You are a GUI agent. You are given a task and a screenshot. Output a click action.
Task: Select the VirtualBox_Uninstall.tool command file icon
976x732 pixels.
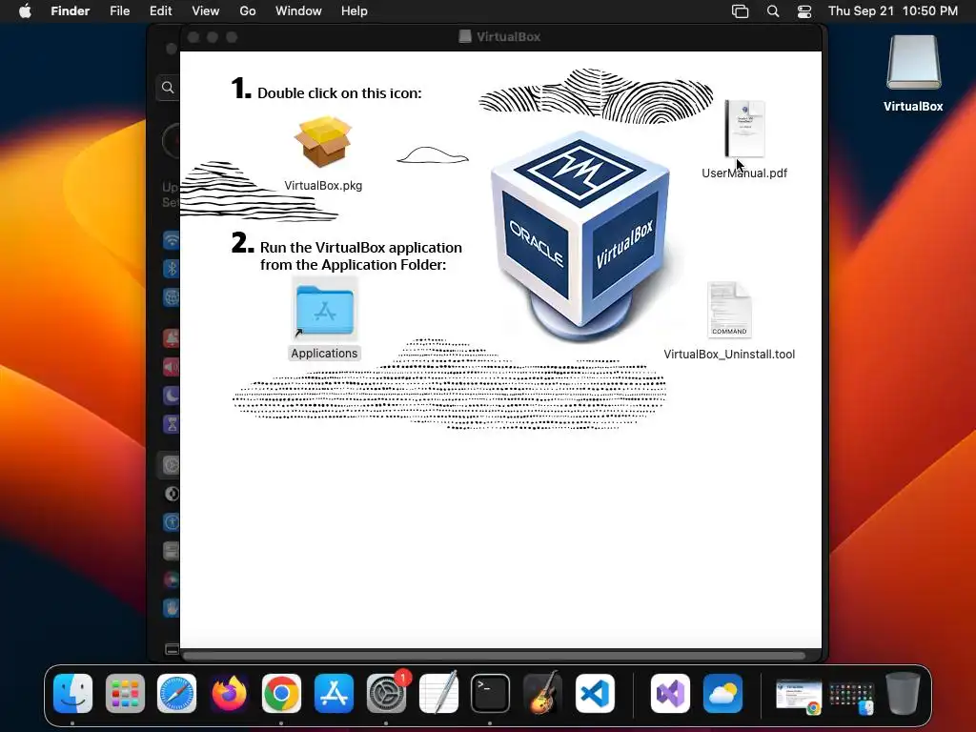coord(729,310)
